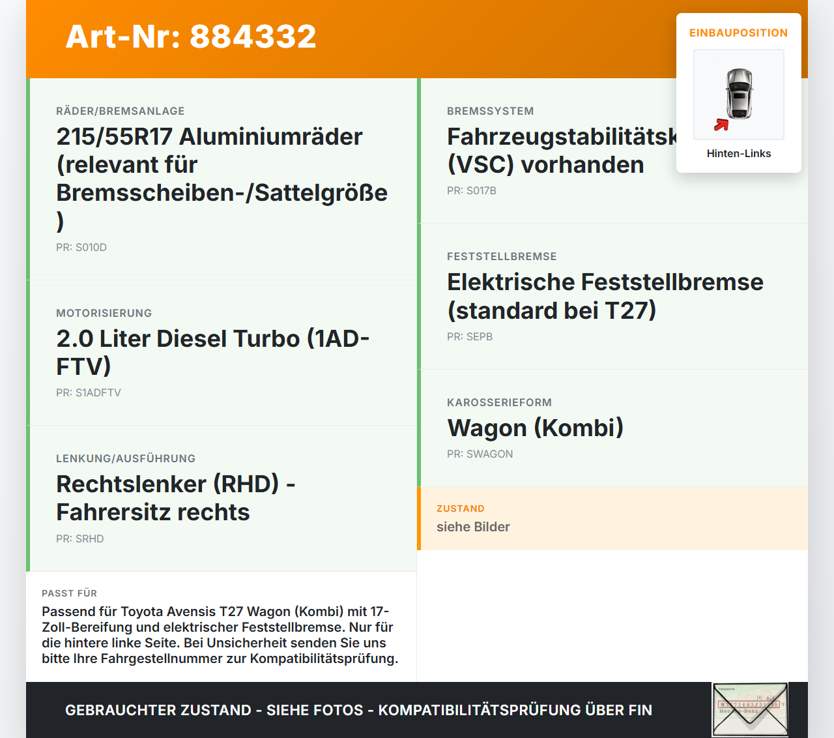Select the 215/55R17 Aluminiumräder text
The height and width of the screenshot is (738, 834).
coord(209,136)
